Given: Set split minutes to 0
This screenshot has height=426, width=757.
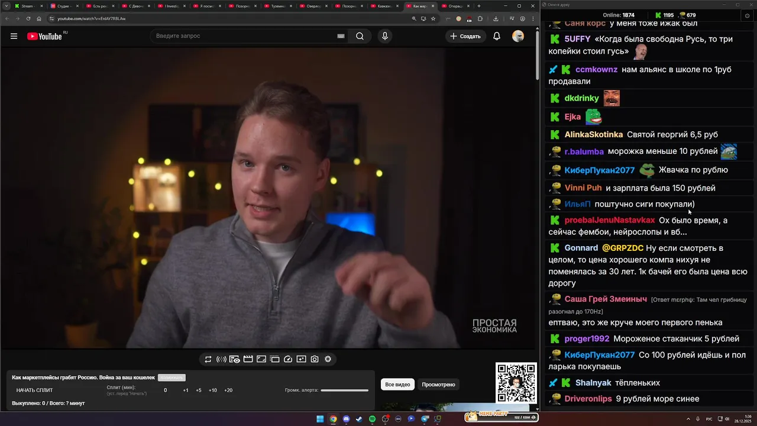Looking at the screenshot, I should 165,390.
